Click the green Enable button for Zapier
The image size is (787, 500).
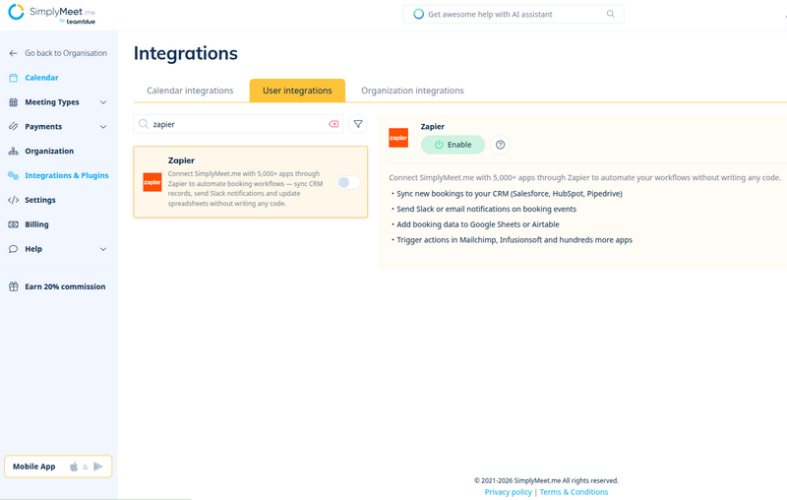click(453, 145)
